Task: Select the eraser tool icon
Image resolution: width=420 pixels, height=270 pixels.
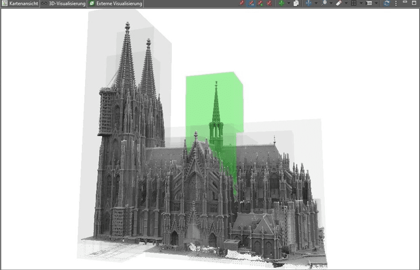Action: coord(339,3)
